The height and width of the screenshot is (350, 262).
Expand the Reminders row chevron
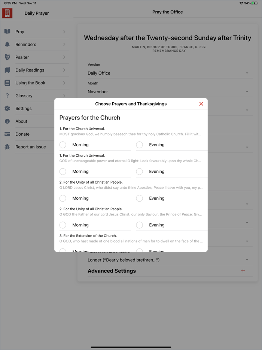[64, 45]
